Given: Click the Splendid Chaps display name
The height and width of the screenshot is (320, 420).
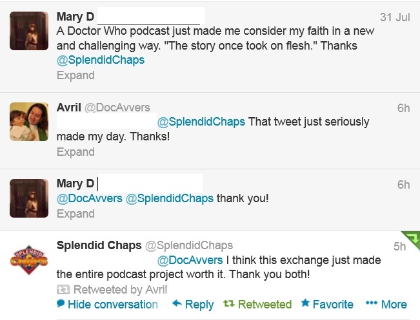Looking at the screenshot, I should pos(98,245).
